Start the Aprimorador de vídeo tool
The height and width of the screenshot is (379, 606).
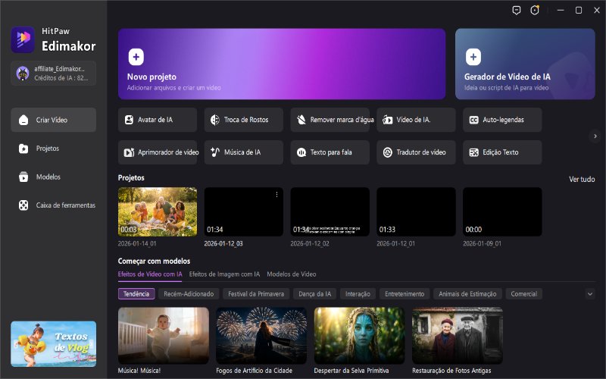(x=158, y=152)
